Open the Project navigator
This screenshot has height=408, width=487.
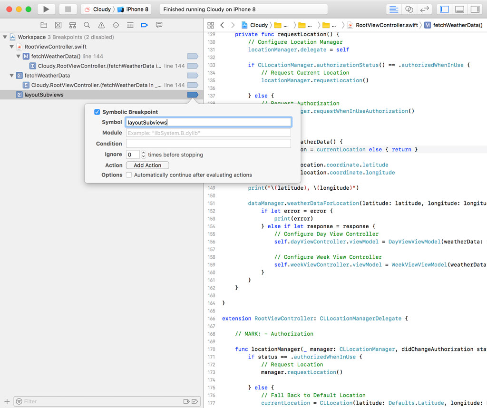(x=44, y=25)
